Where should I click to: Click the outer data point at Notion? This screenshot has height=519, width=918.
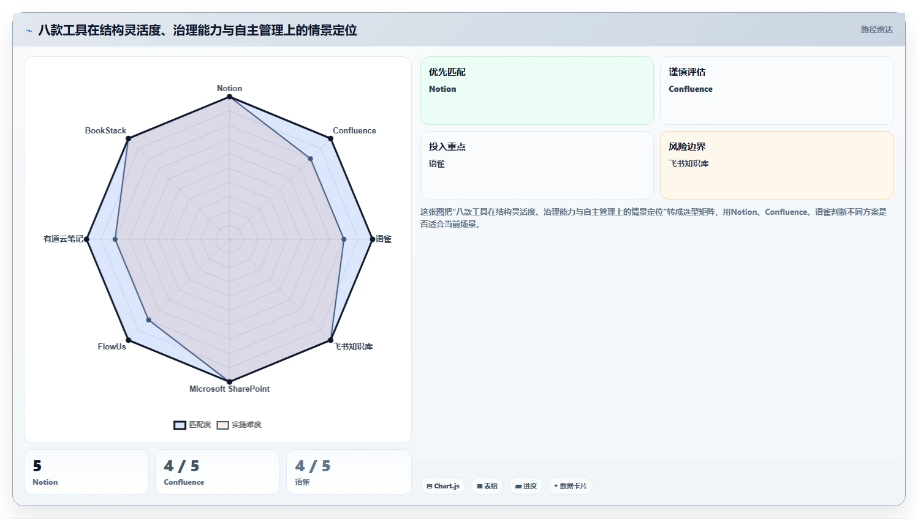pos(229,97)
